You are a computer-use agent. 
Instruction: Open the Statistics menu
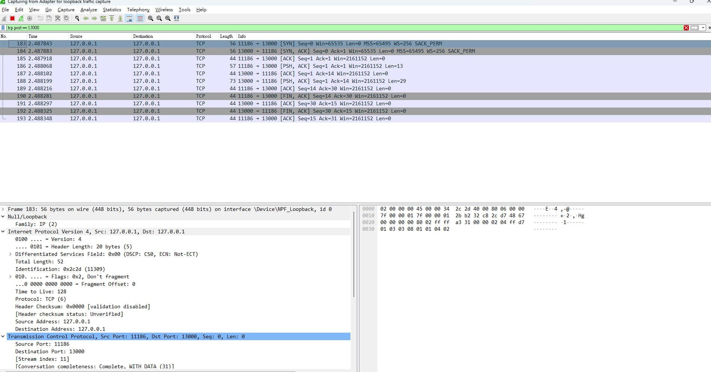coord(112,10)
